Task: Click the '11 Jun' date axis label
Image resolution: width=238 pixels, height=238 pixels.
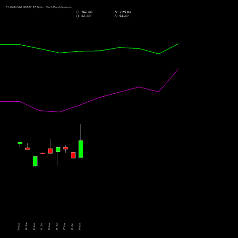Action: tap(34, 227)
